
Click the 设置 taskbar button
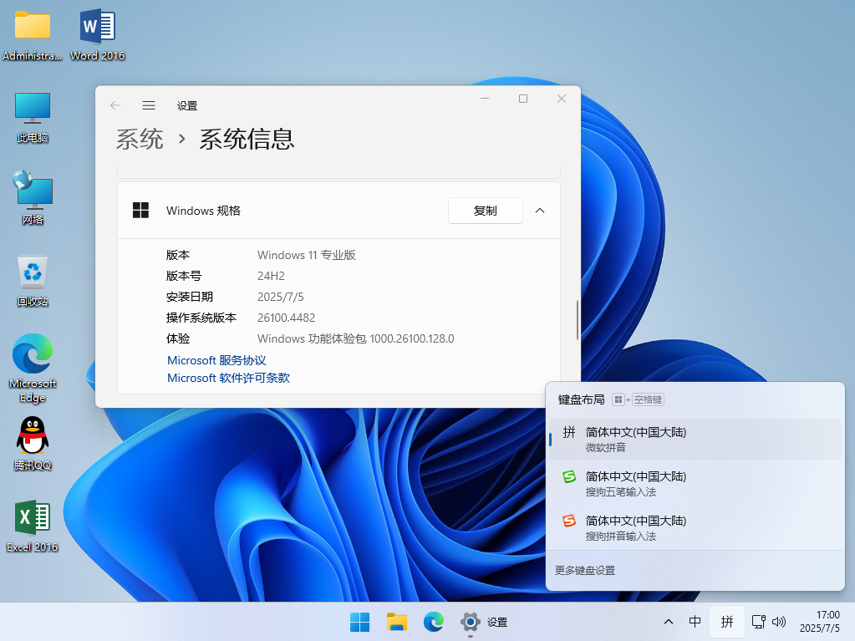(484, 622)
